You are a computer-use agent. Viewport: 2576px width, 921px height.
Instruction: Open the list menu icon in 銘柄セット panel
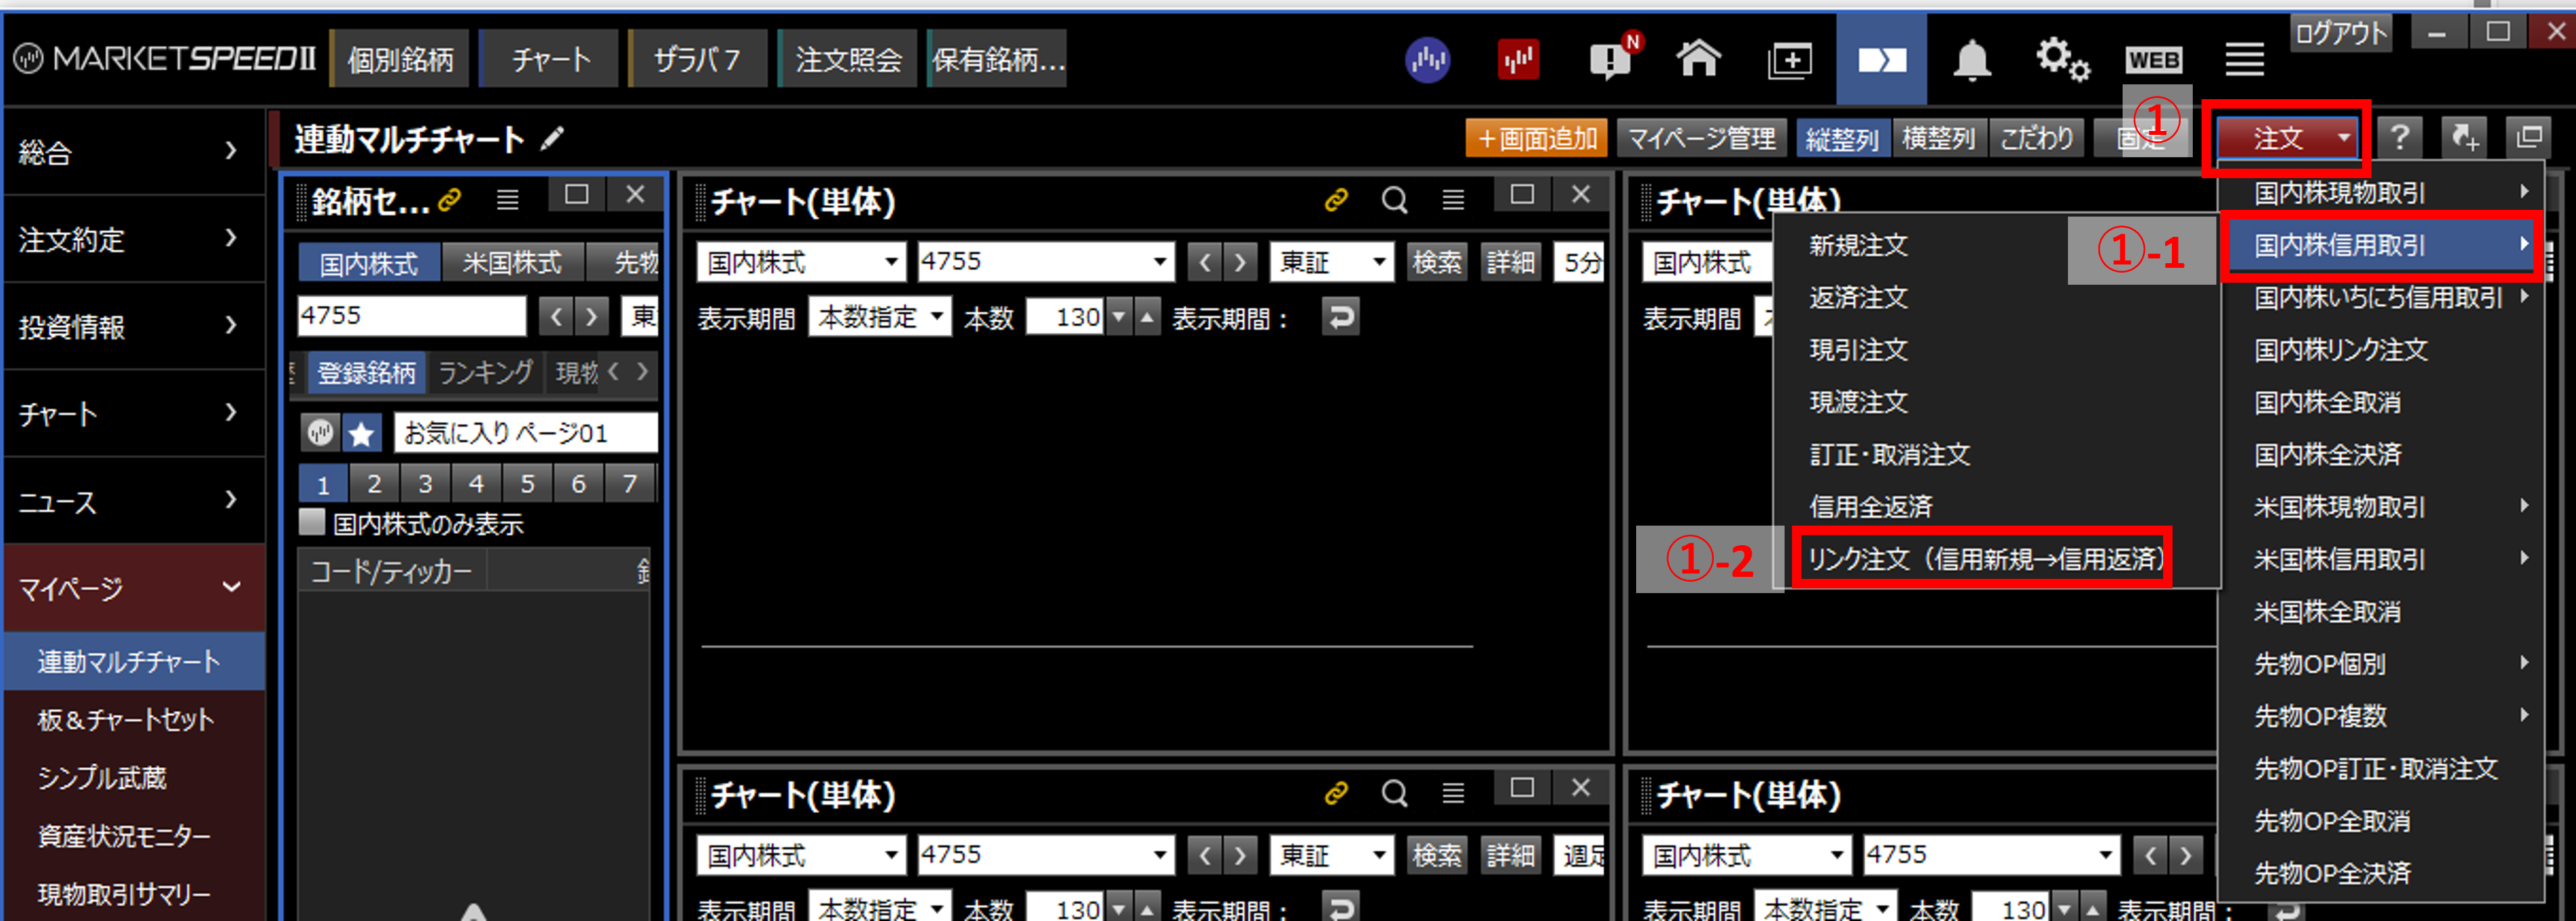[508, 200]
